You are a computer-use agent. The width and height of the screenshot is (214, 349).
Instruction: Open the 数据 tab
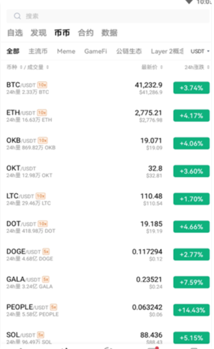coord(109,33)
